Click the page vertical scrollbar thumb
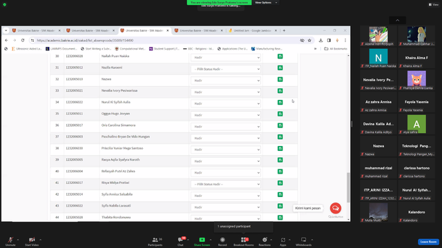The image size is (442, 248). coord(348,187)
